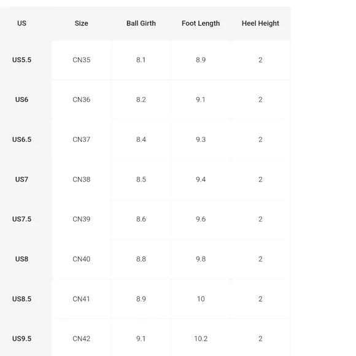Screen dimensions: 356x356
Task: Click the 8.4 ball girth value
Action: click(x=141, y=139)
